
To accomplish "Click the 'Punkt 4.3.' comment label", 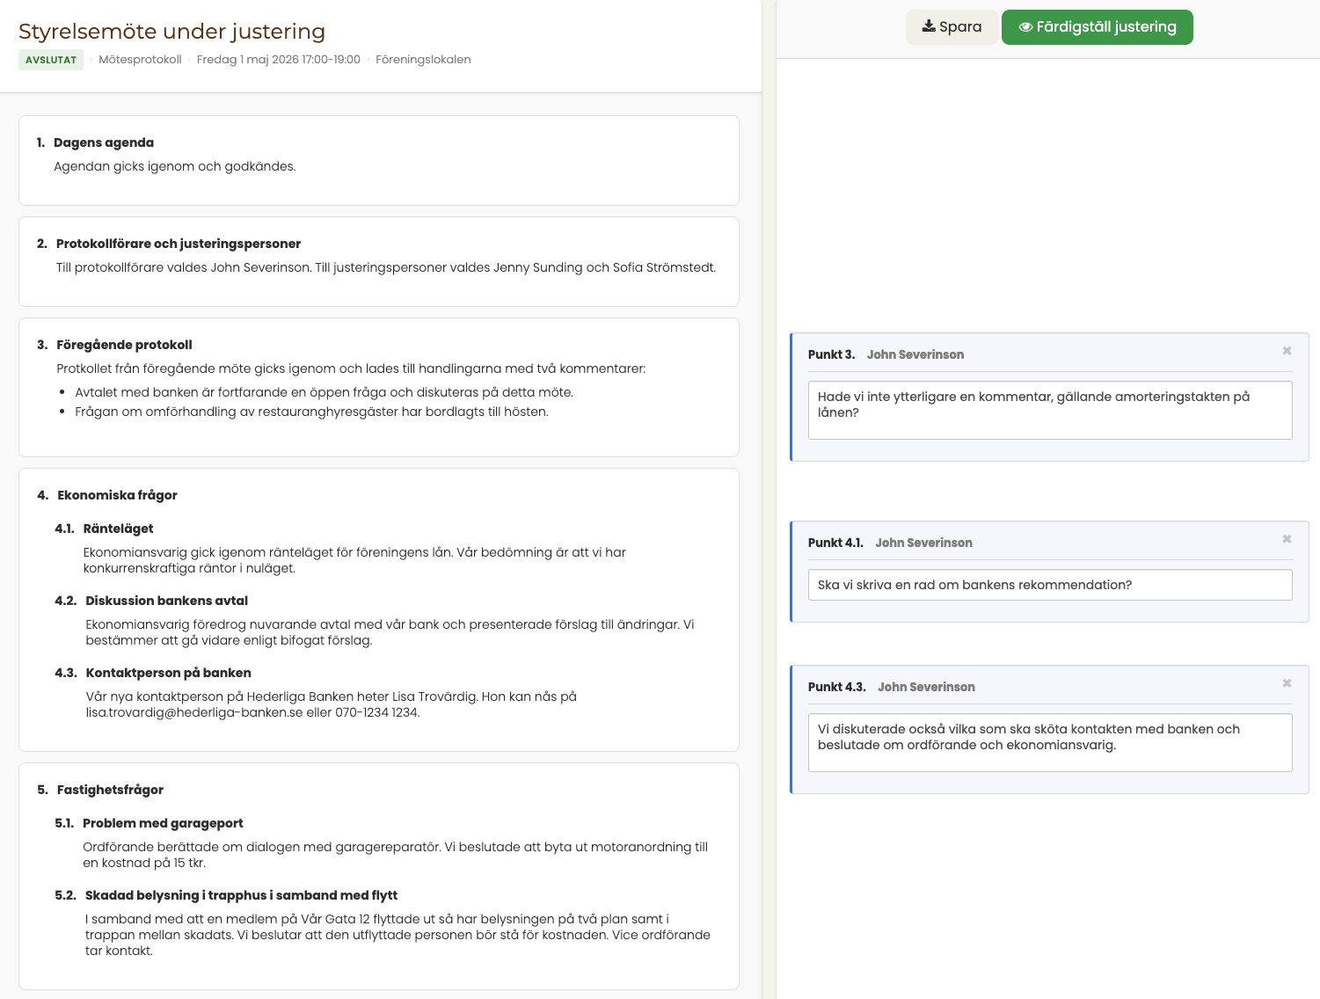I will tap(837, 687).
